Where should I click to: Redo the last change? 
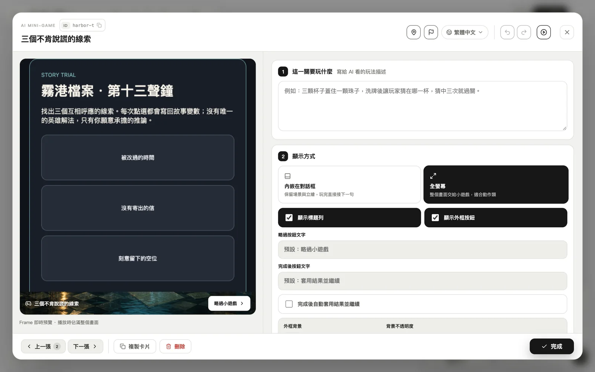(x=524, y=32)
